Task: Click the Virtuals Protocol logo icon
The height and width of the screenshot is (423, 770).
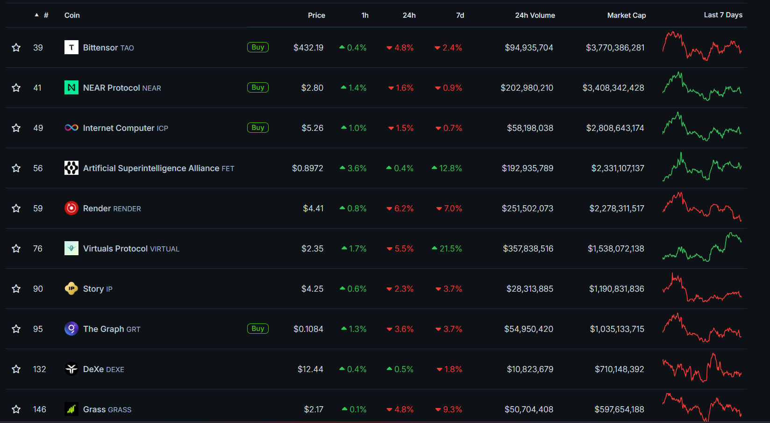Action: coord(71,248)
